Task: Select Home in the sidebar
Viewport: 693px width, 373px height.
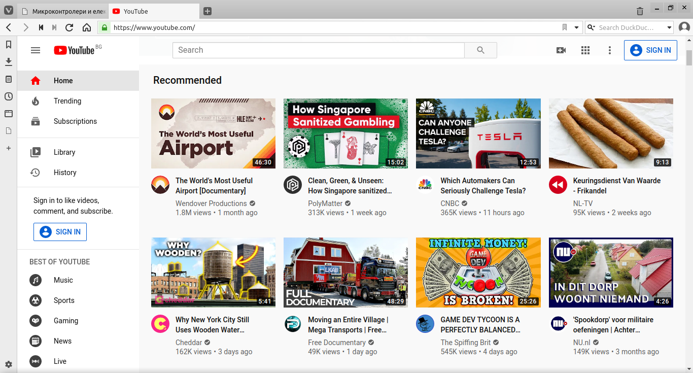Action: click(78, 81)
